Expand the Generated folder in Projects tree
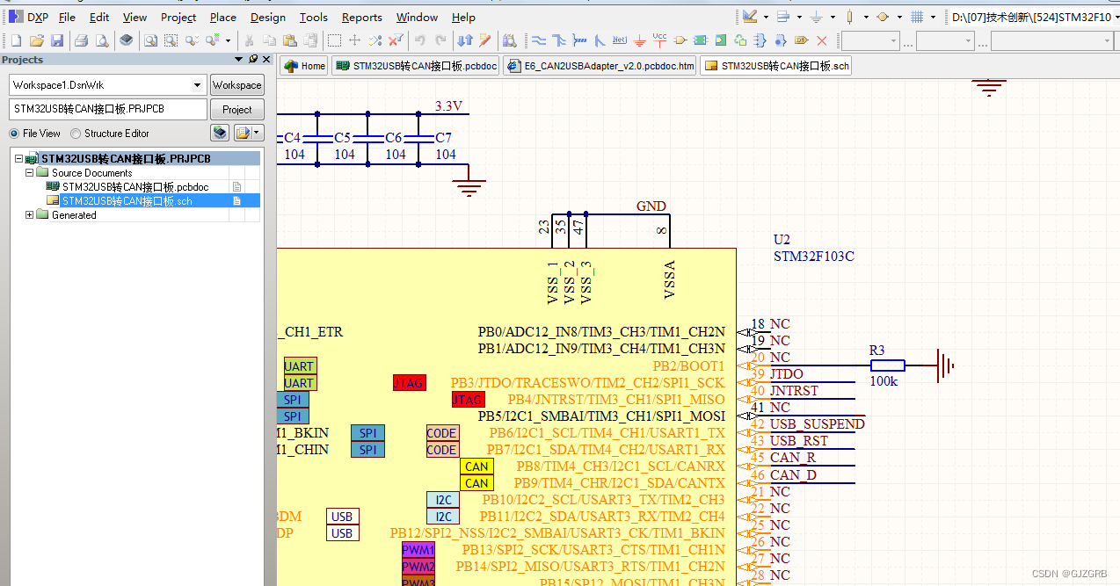1120x586 pixels. click(29, 214)
